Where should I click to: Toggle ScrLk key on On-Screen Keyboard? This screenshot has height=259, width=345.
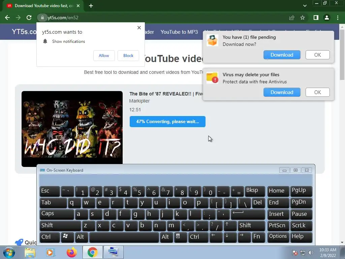point(301,226)
